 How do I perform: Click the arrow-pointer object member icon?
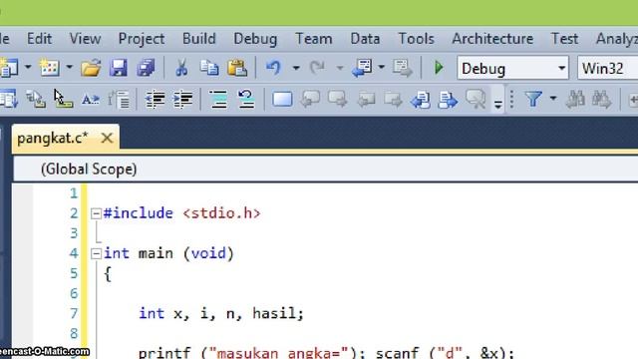pyautogui.click(x=63, y=99)
